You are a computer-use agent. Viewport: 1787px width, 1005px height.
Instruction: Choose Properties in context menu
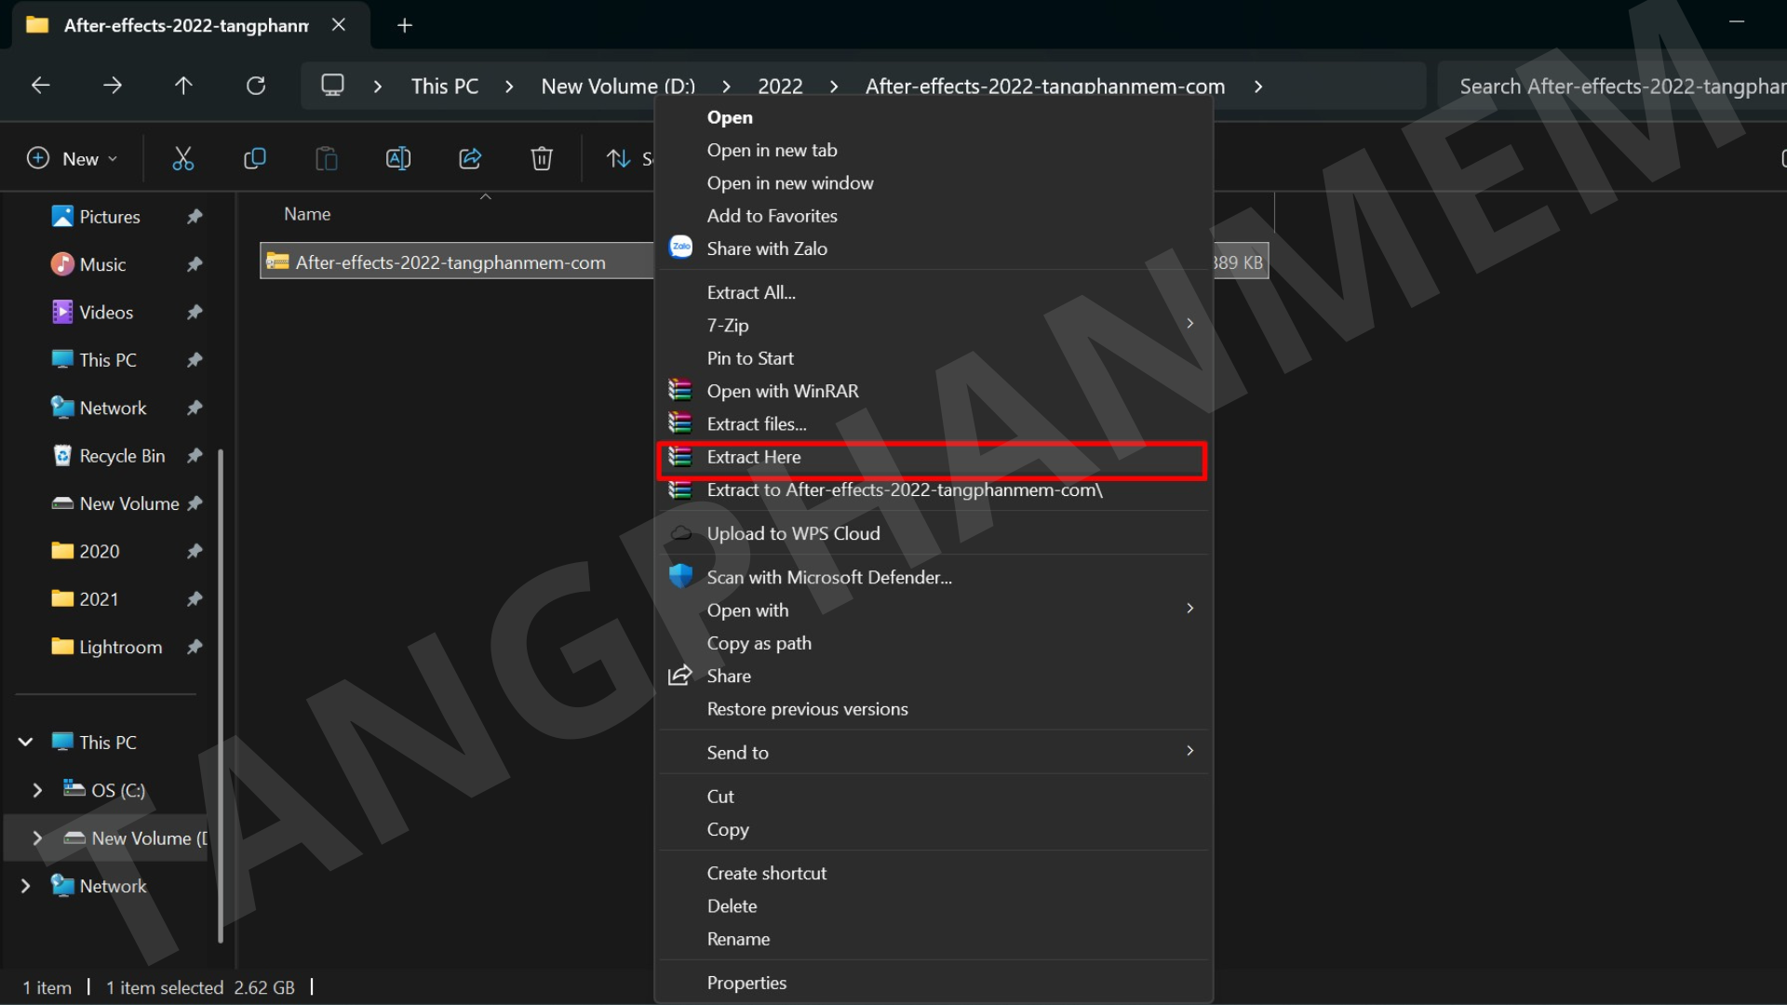pos(746,983)
